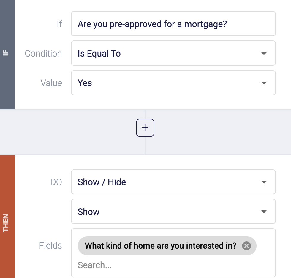Screen dimensions: 291x278
Task: Click the add button between IF and THEN
Action: [x=145, y=127]
